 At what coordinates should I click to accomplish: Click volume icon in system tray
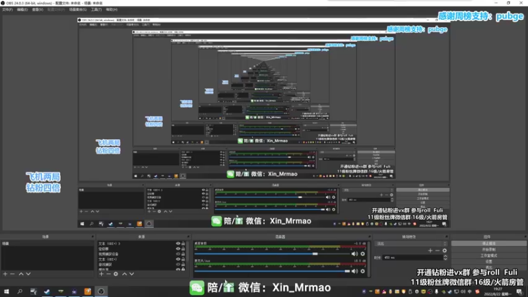coord(463,292)
